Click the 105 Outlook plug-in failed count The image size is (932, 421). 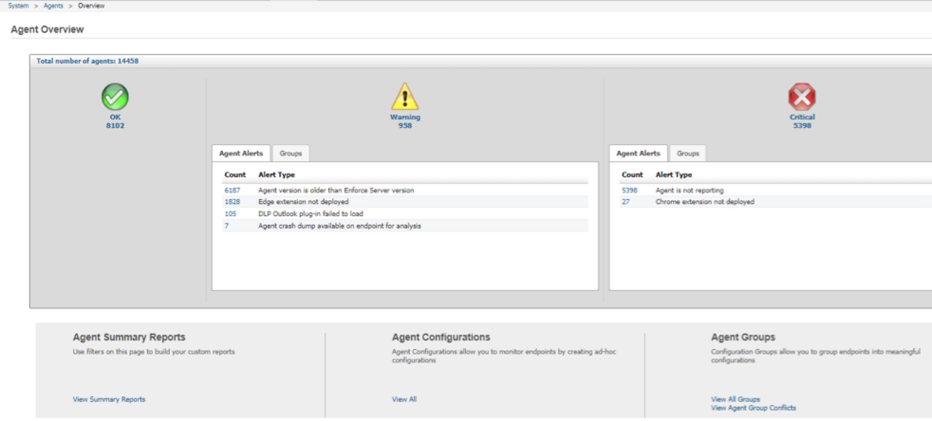coord(230,214)
